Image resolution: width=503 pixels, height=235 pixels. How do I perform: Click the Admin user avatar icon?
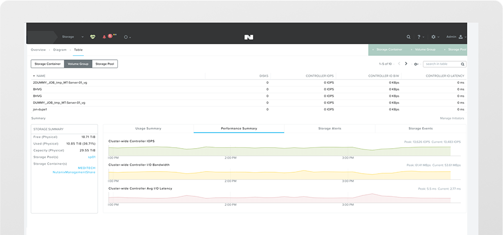(x=461, y=37)
